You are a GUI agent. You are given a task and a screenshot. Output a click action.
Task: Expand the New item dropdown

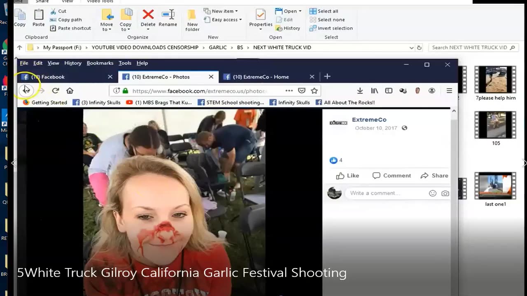[x=221, y=11]
